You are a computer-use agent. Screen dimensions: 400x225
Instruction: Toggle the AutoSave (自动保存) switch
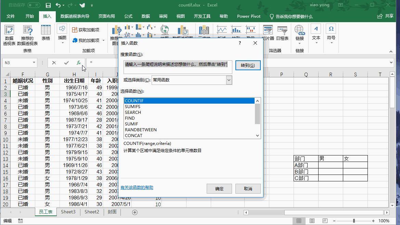click(x=34, y=5)
